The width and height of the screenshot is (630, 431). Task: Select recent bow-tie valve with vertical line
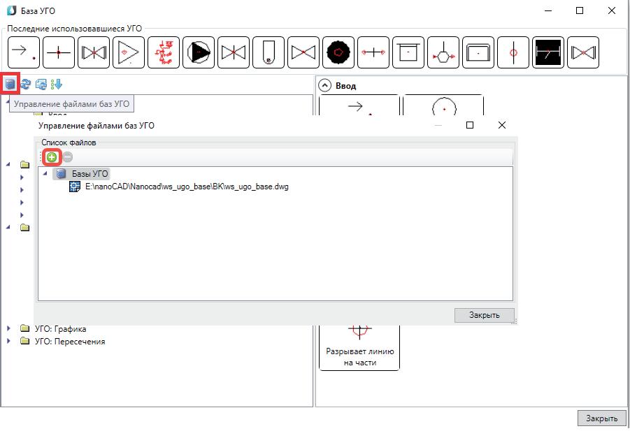(234, 52)
